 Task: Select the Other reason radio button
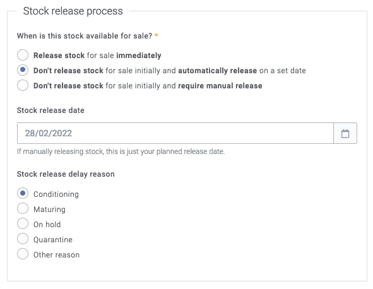[x=23, y=254]
